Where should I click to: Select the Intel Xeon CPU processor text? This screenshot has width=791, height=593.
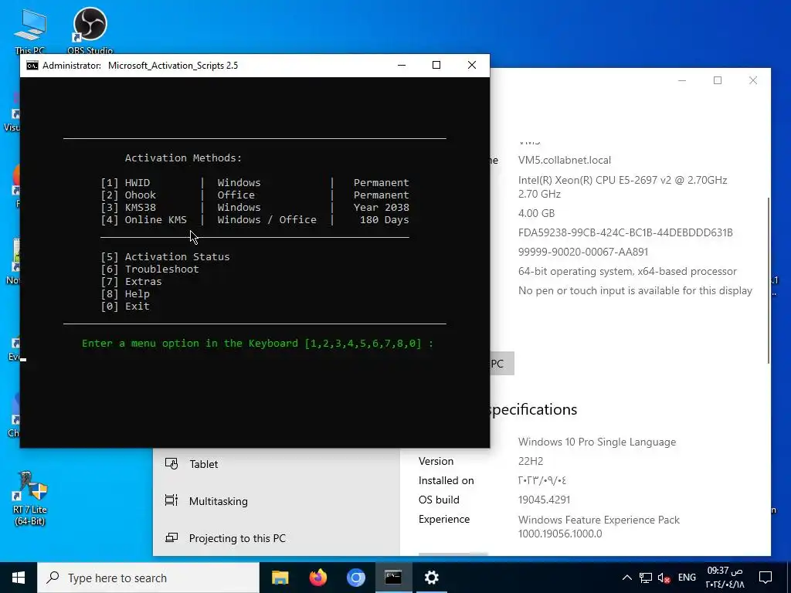[623, 187]
